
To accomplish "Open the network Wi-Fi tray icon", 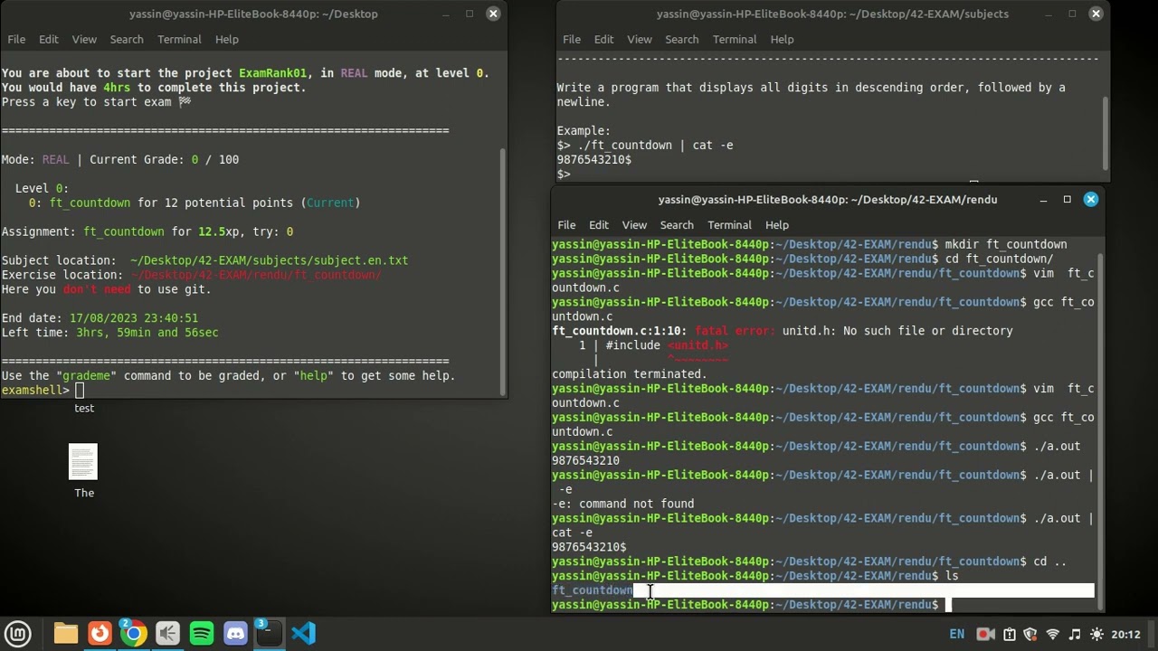I will 1052,635.
